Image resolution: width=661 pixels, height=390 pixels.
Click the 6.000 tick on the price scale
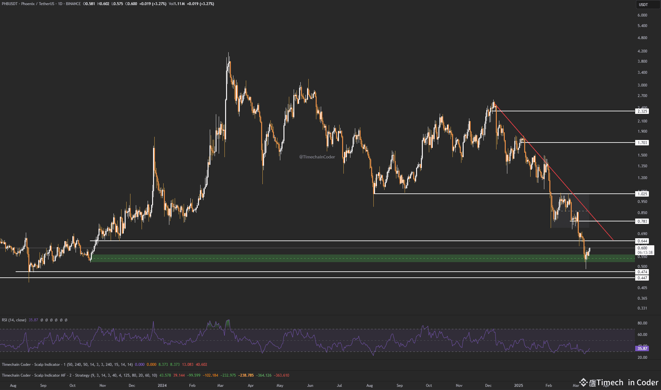(x=642, y=15)
